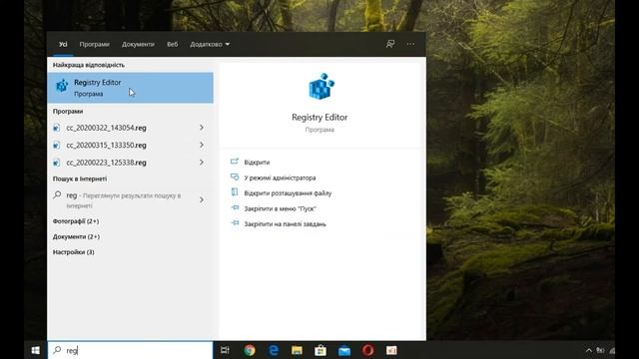Click the feedback icon in search header
This screenshot has width=639, height=359.
[390, 44]
